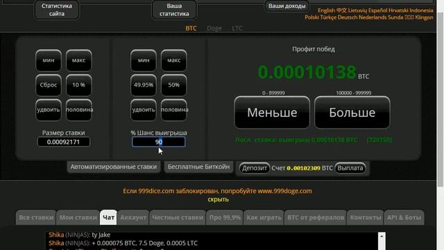Screen dimensions: 444x250
Task: Set win chance to макс
Action: [x=174, y=60]
